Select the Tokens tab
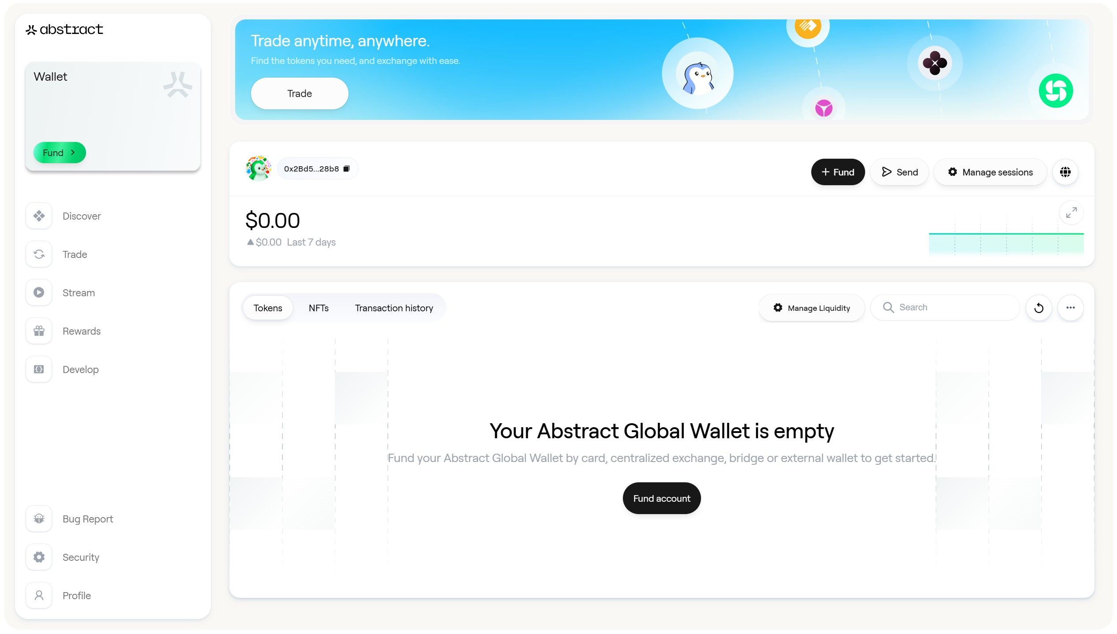The height and width of the screenshot is (634, 1117). [268, 308]
